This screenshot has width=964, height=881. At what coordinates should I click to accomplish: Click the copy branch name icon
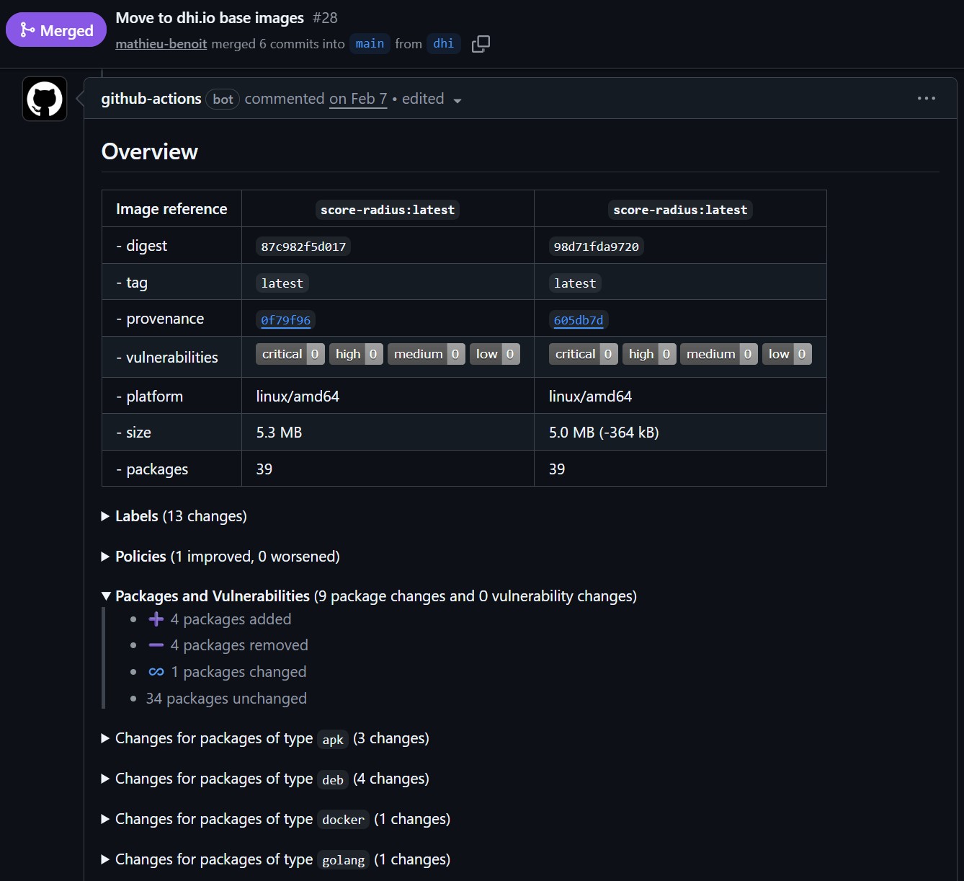[481, 44]
